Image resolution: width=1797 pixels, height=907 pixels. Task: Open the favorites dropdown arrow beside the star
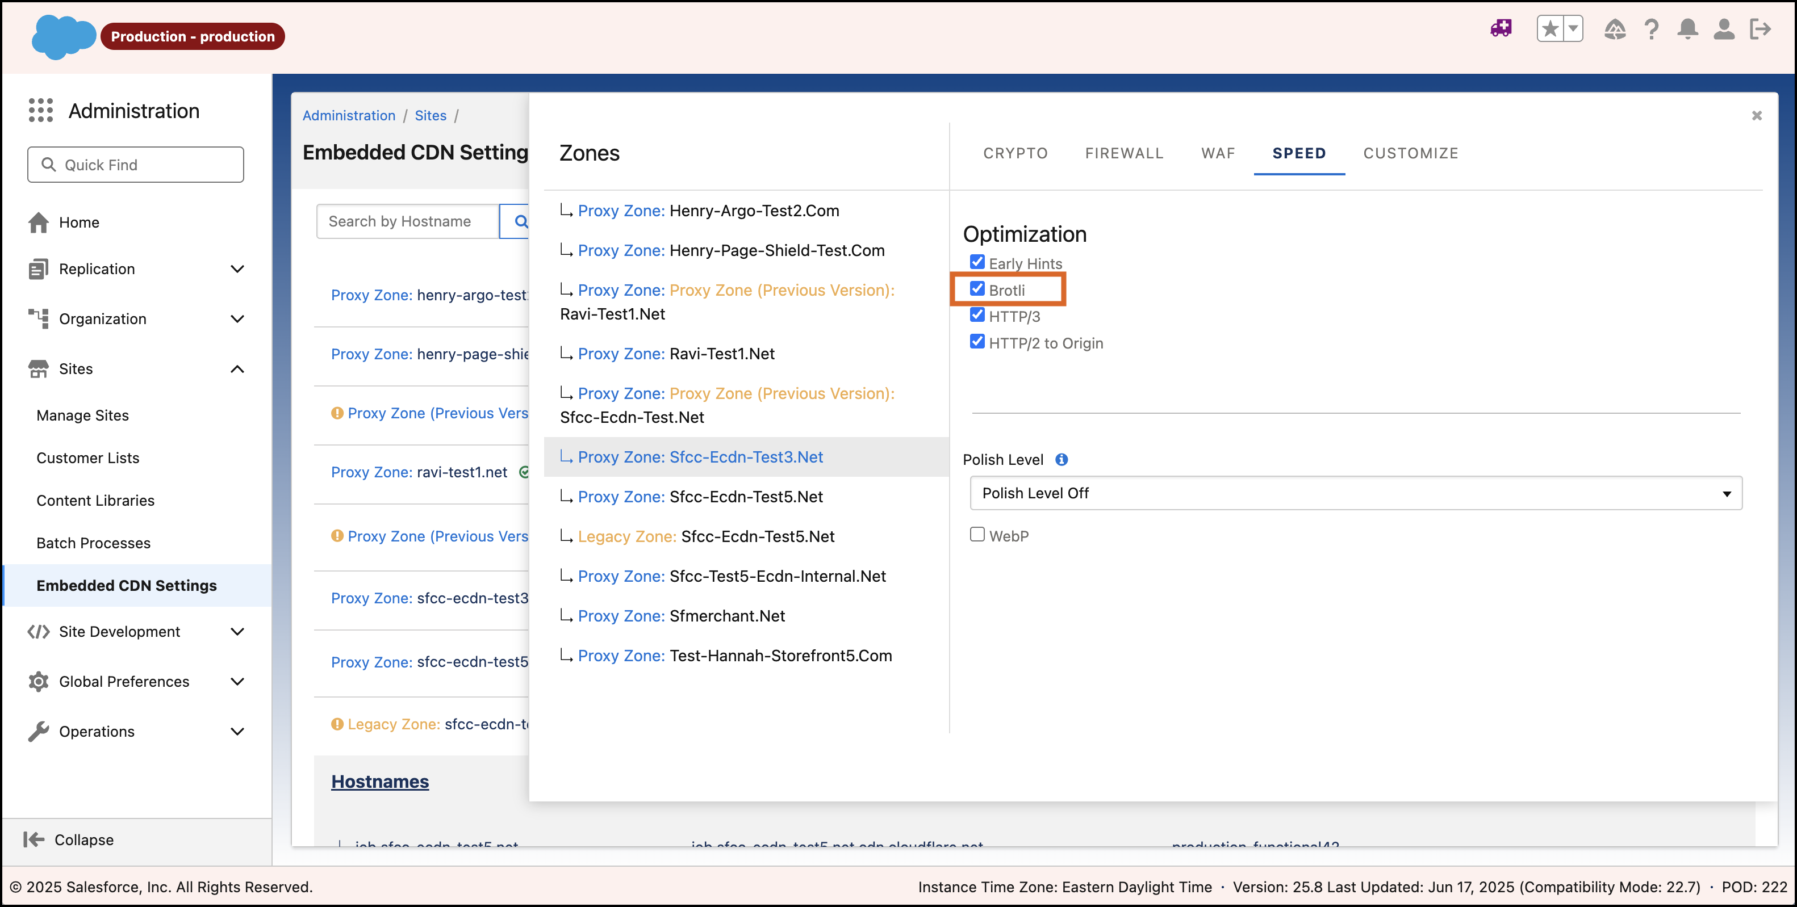point(1573,28)
